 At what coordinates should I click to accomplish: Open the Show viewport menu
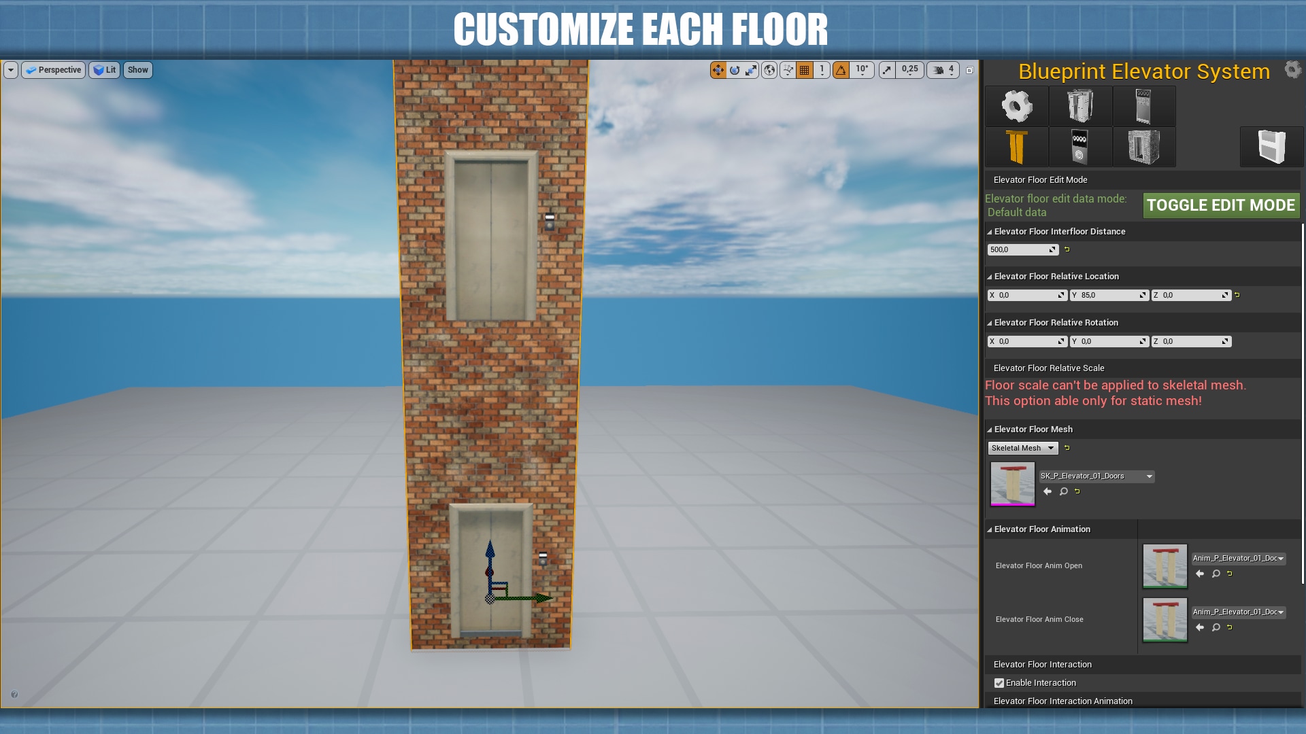(137, 70)
